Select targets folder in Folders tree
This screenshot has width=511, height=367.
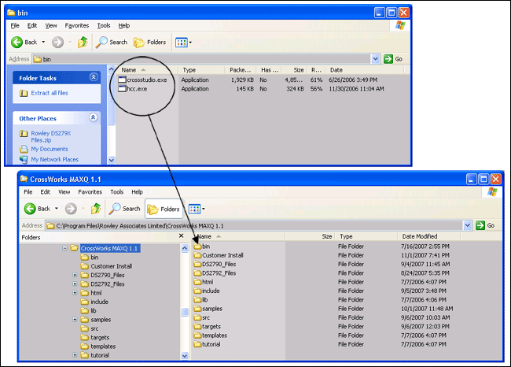pyautogui.click(x=95, y=337)
